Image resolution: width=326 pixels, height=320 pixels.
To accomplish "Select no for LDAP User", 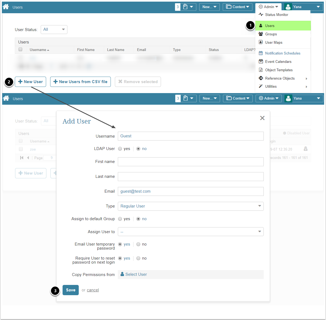I will 138,149.
